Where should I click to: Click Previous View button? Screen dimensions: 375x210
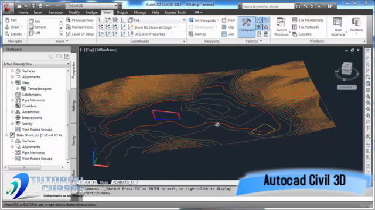pyautogui.click(x=80, y=20)
